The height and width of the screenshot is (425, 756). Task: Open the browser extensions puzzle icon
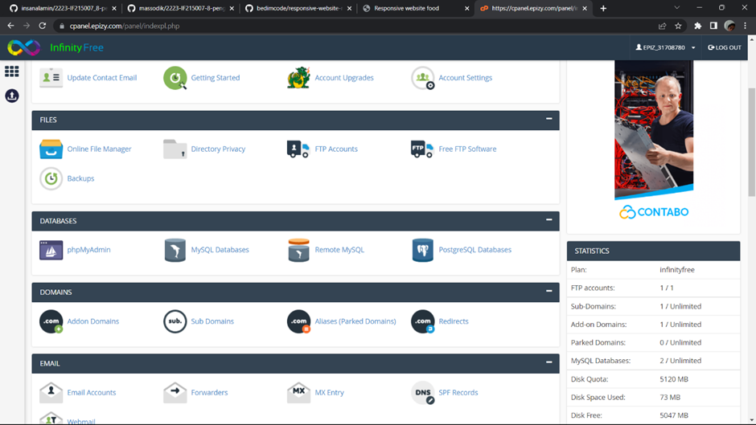tap(697, 26)
